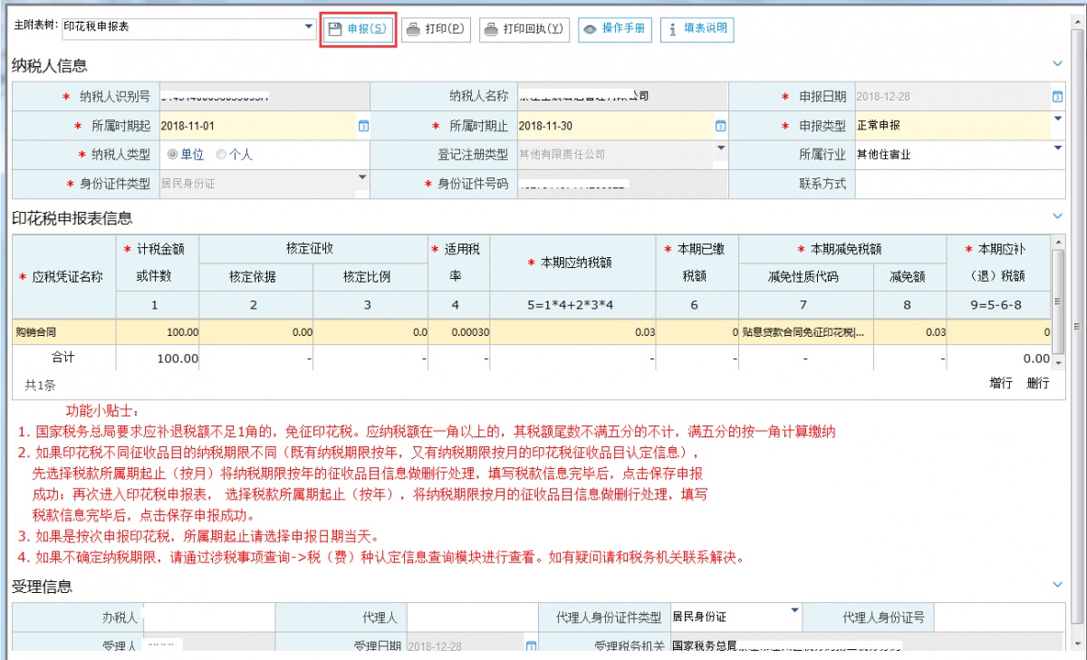Click the 打印回执(Y) print receipt button

[524, 29]
